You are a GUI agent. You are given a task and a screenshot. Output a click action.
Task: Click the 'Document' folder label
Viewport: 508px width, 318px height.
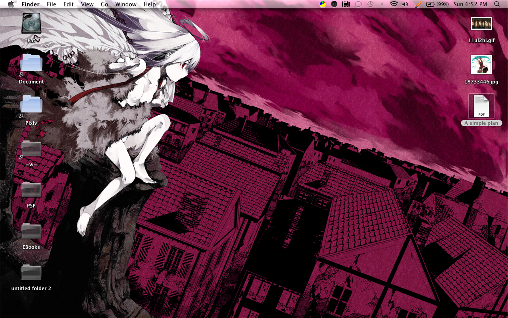31,82
